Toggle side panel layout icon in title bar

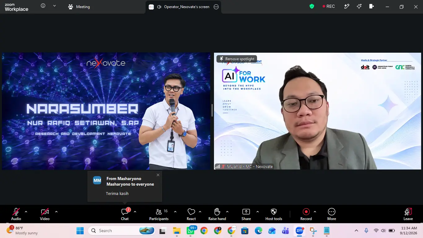click(x=372, y=6)
